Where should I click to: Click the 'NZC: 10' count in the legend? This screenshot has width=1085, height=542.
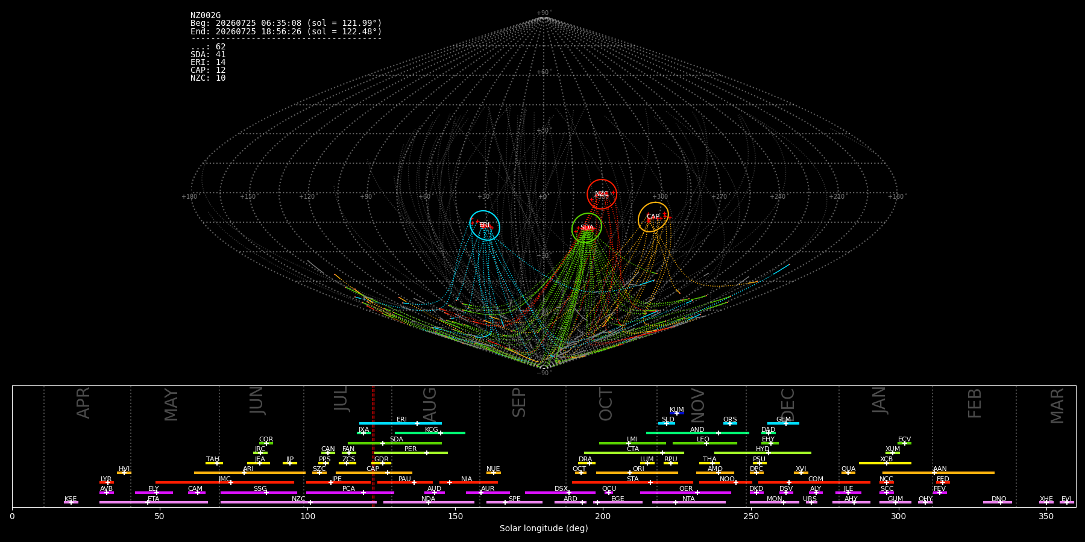click(208, 78)
